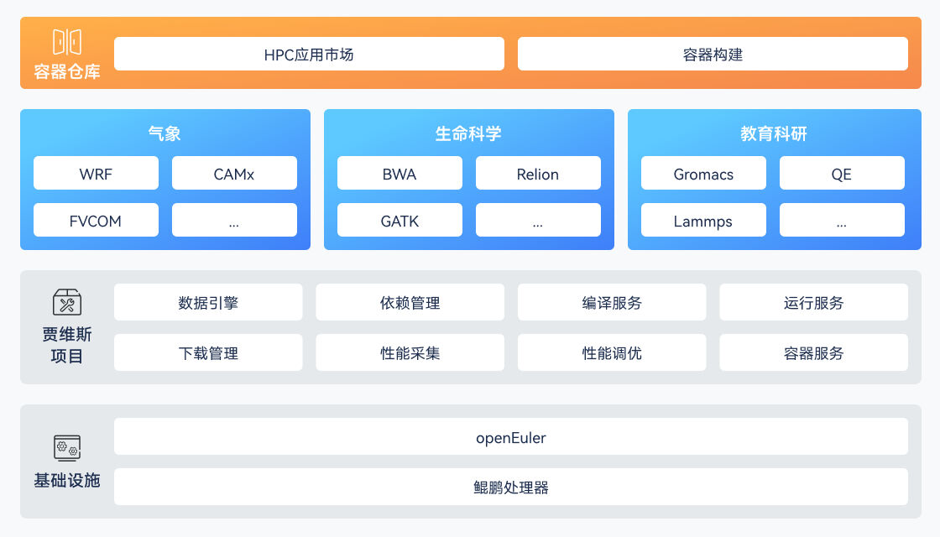Click the container repository icon
The image size is (940, 537).
(67, 42)
